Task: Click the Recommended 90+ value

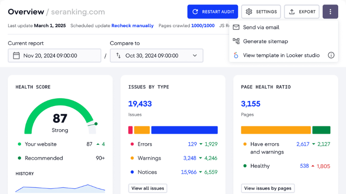Action: click(100, 158)
